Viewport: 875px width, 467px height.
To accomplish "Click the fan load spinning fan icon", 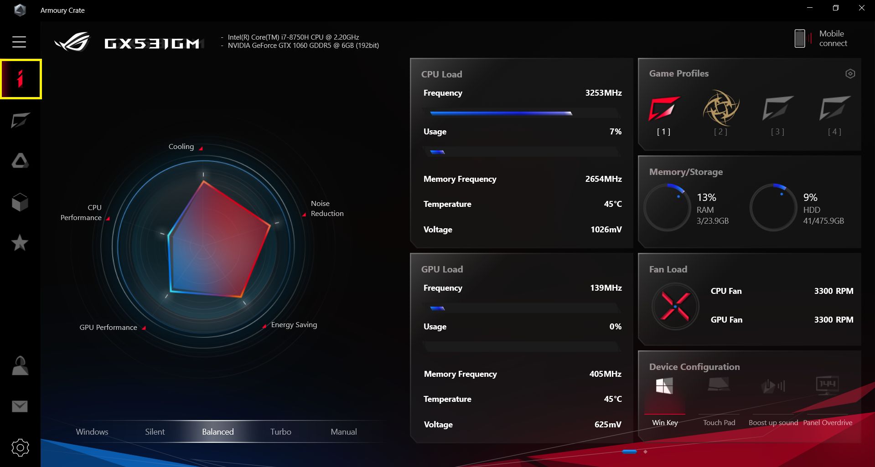I will pos(675,306).
